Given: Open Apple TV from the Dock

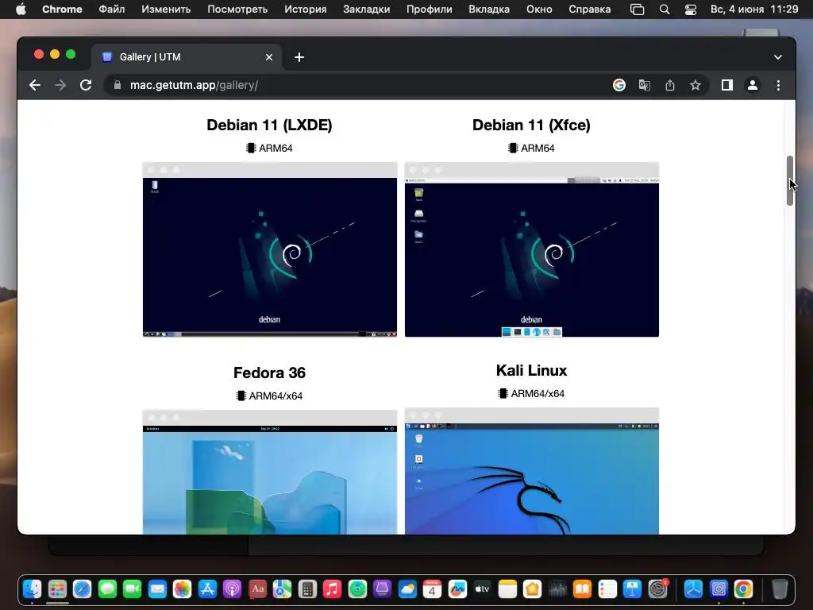Looking at the screenshot, I should point(482,589).
